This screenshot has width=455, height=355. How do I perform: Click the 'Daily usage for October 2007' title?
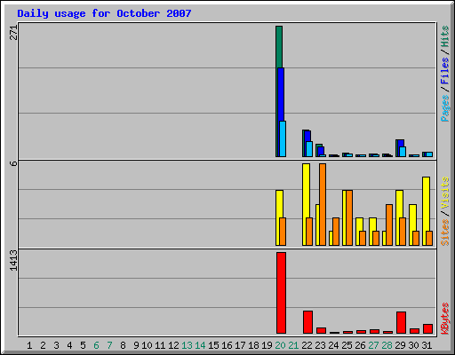[x=104, y=13]
